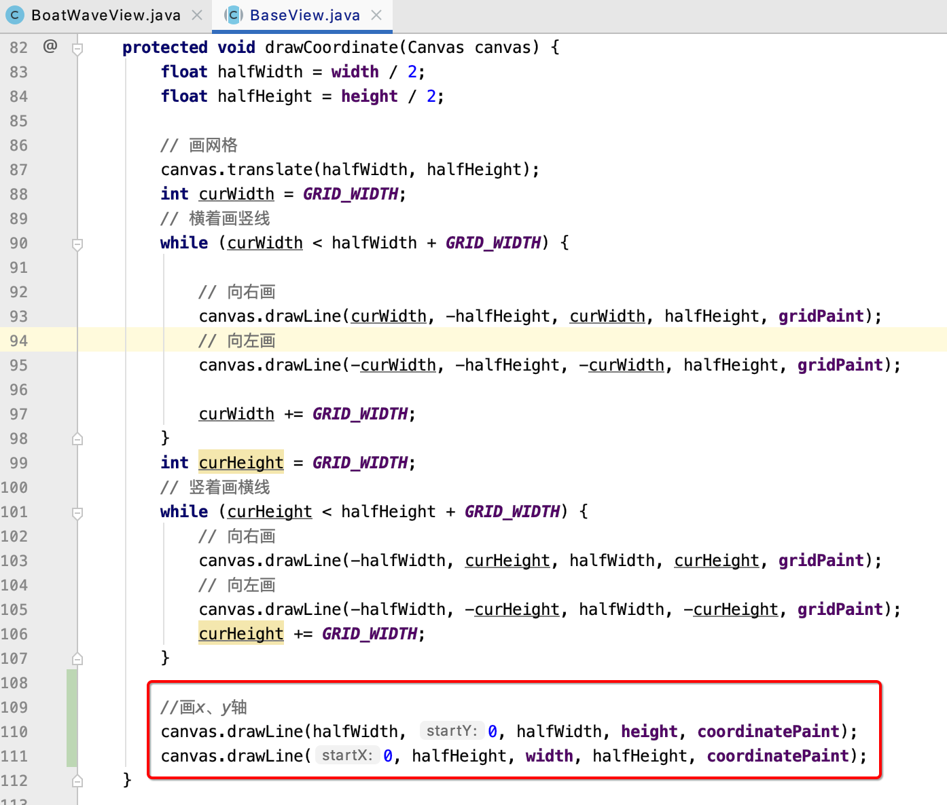The width and height of the screenshot is (947, 805).
Task: Click gridPaint on line 105
Action: [x=840, y=610]
